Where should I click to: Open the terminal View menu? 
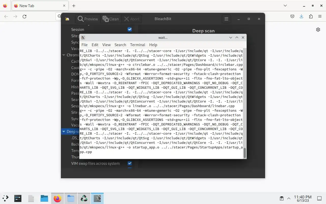coord(106,45)
